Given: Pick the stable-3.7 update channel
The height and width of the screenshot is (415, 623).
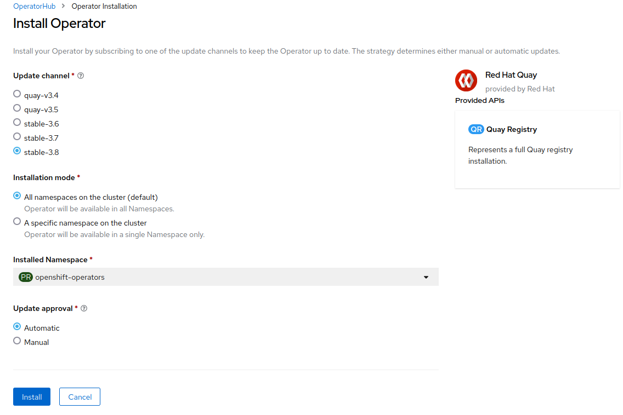Looking at the screenshot, I should pos(17,137).
